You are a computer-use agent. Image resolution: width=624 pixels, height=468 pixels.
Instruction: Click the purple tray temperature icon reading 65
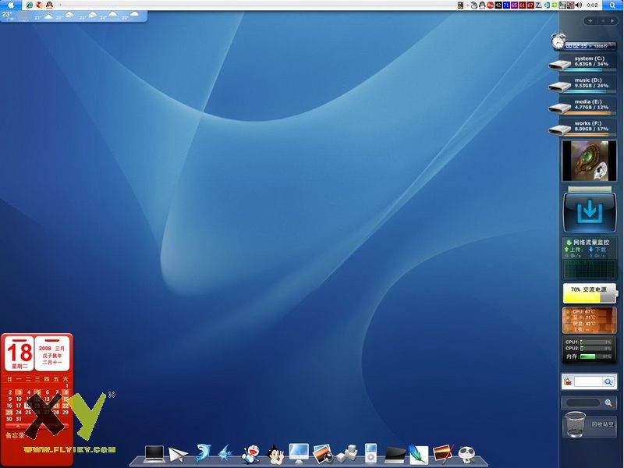point(514,5)
